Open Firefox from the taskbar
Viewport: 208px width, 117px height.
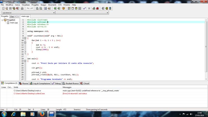click(42, 114)
